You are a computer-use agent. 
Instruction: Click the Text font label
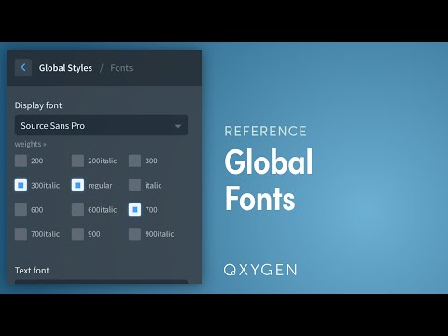pyautogui.click(x=32, y=271)
